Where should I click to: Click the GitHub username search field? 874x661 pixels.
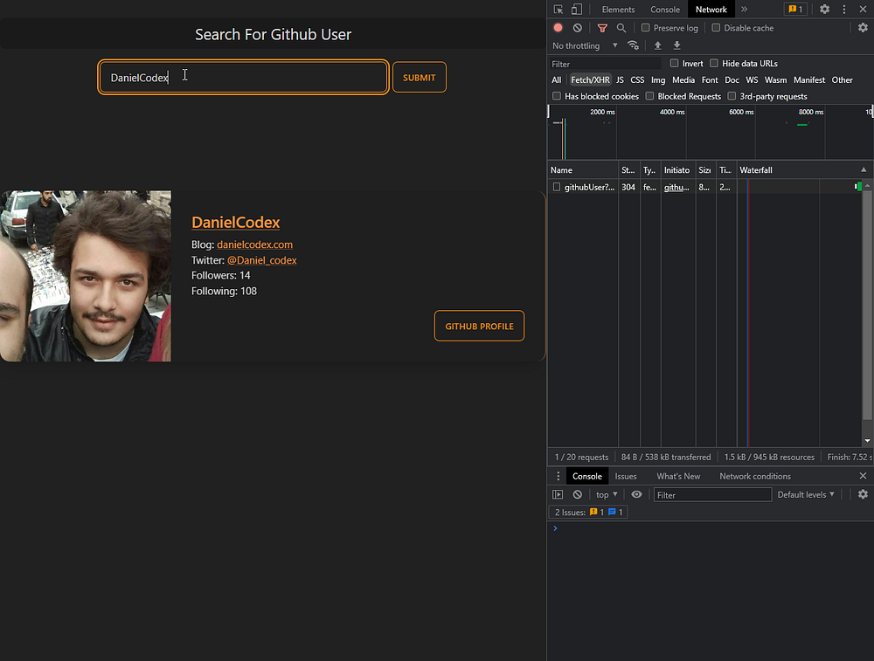pos(243,78)
